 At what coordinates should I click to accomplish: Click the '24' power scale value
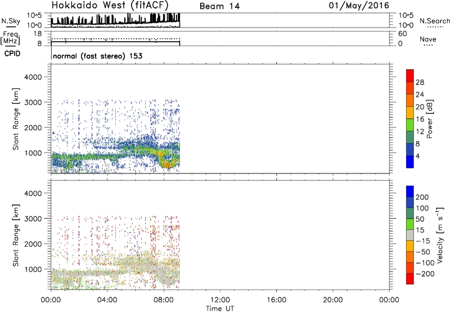pos(420,95)
